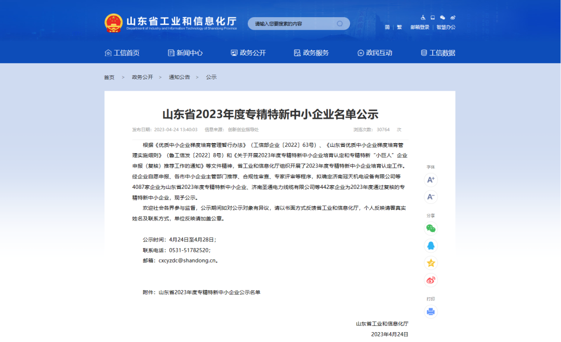Viewport: 561px width, 342px height.
Task: Switch to Traditional Chinese (繁)
Action: (x=399, y=28)
